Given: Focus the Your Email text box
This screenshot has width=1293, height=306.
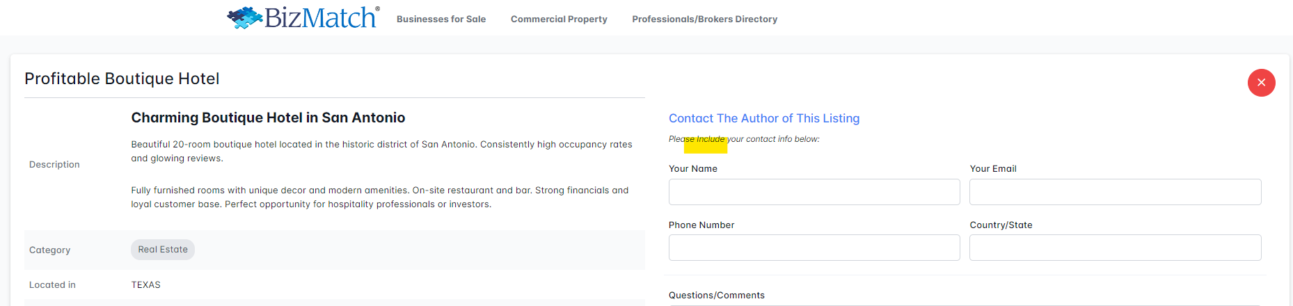Looking at the screenshot, I should pos(1115,192).
